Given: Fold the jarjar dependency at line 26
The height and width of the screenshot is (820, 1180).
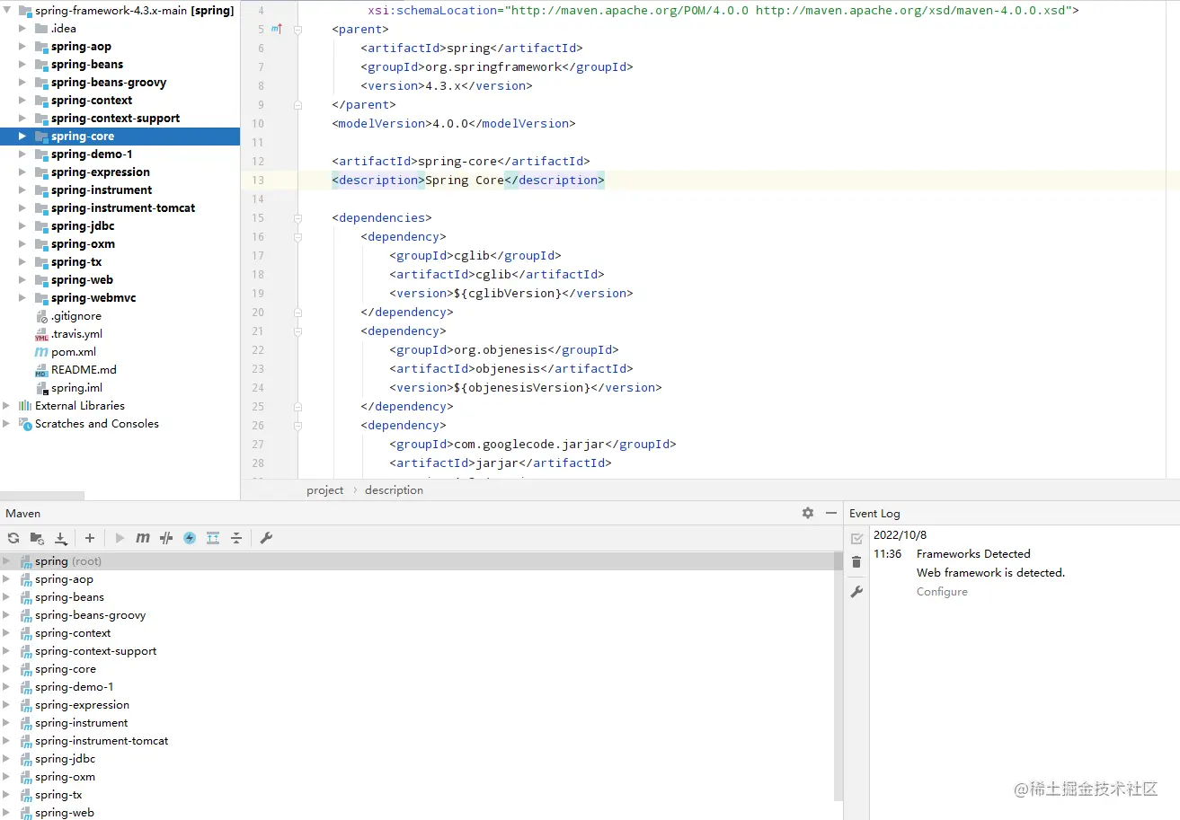Looking at the screenshot, I should point(297,426).
